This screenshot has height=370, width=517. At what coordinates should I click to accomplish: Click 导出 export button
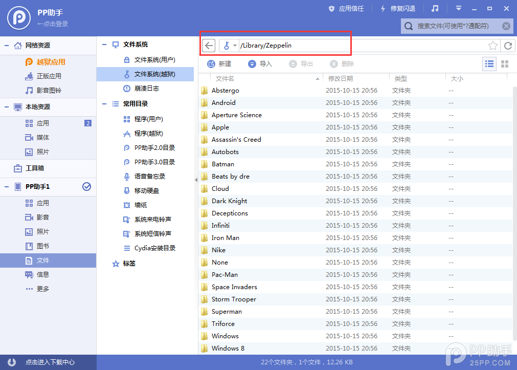[x=301, y=64]
